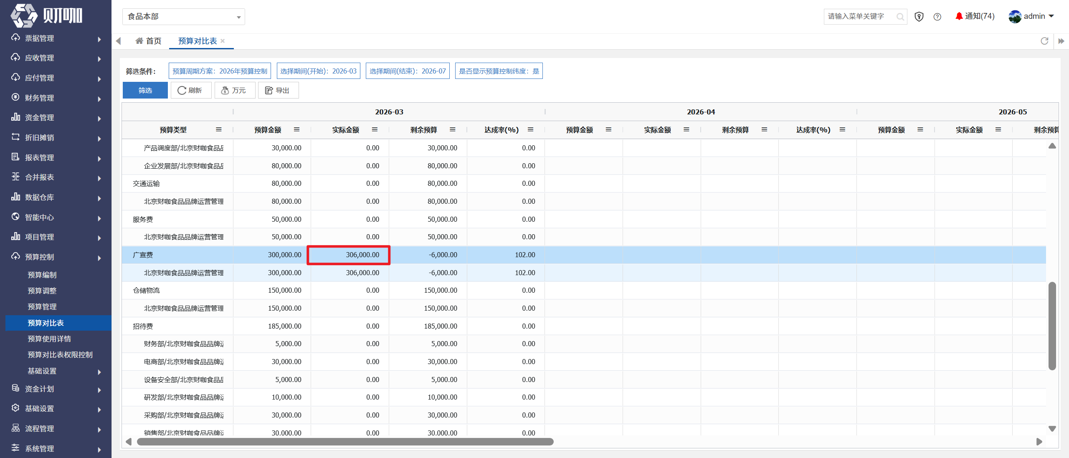Open 预算使用详情 in sidebar

[x=49, y=339]
